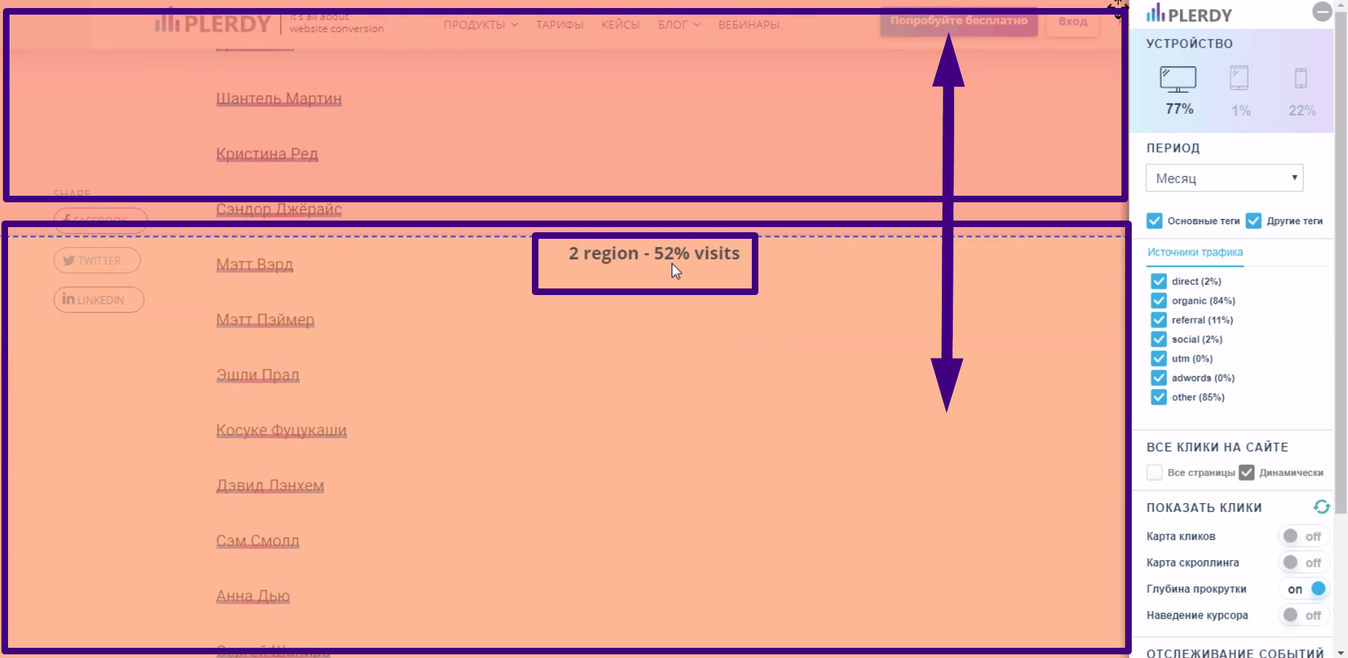Screen dimensions: 1348x658
Task: Turn on the Карта кликов switch
Action: 1303,536
